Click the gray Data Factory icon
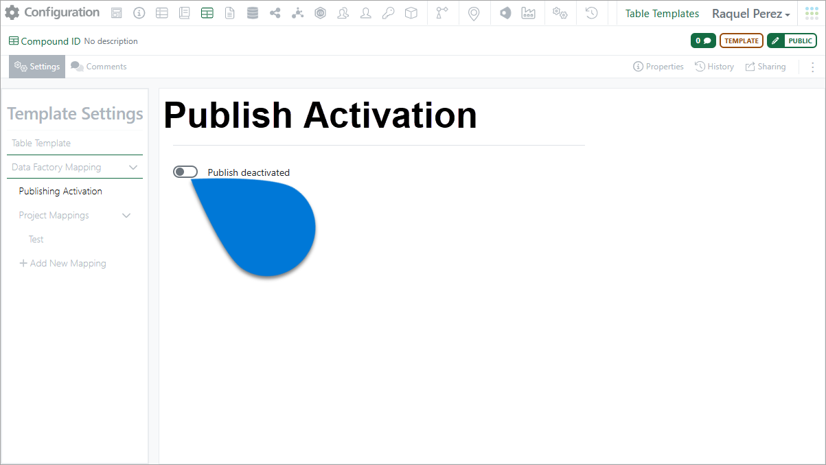The width and height of the screenshot is (826, 465). (505, 13)
